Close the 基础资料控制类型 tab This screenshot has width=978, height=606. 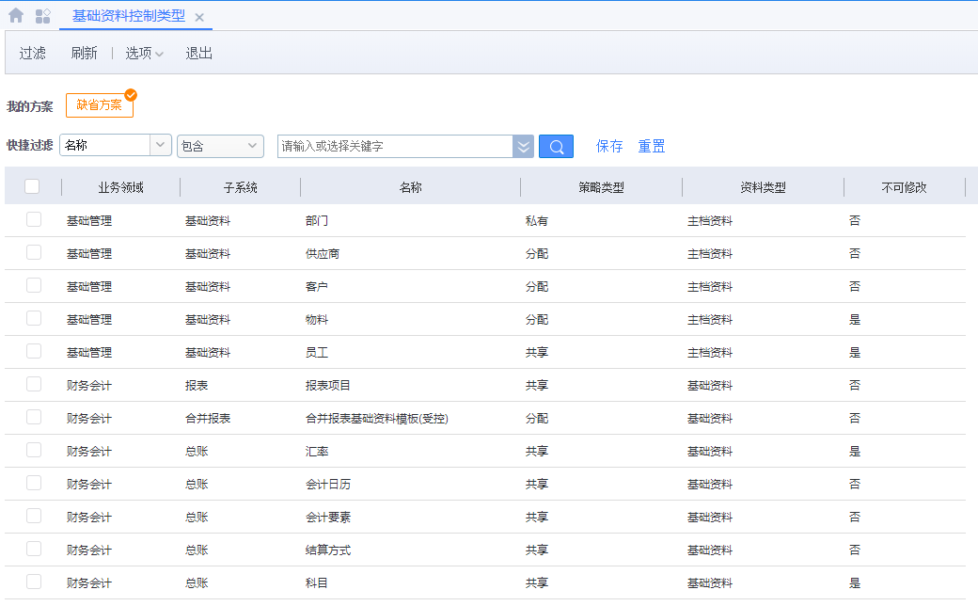[199, 17]
